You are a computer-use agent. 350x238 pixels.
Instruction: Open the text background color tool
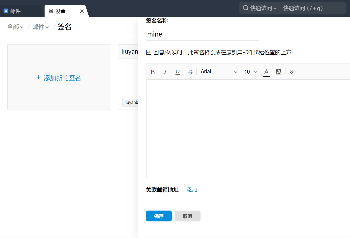(279, 72)
